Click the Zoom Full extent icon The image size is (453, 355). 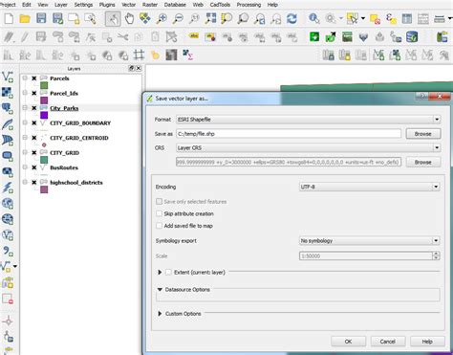click(x=210, y=18)
